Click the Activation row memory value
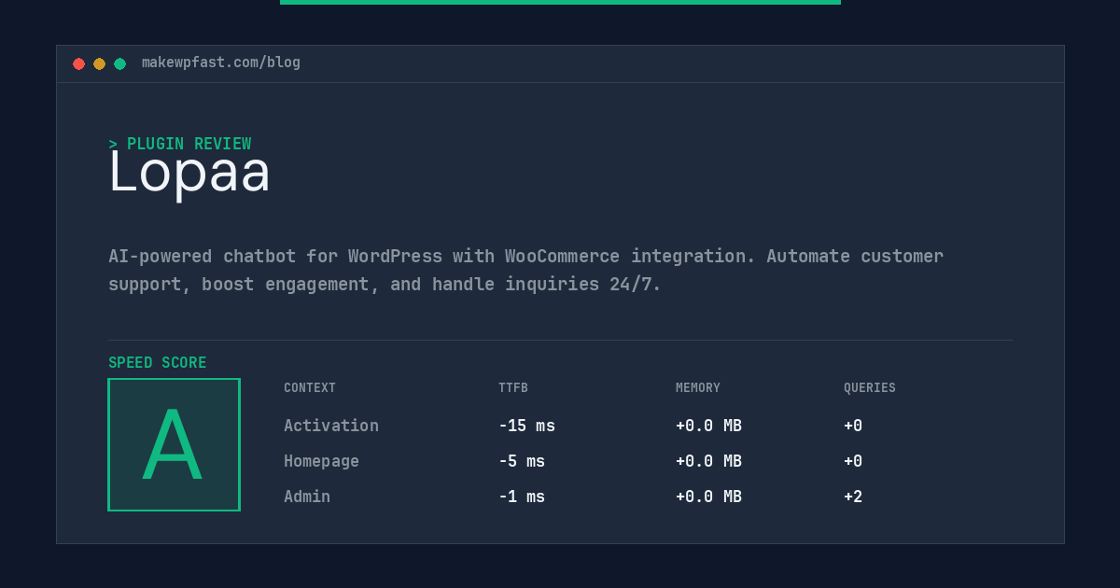1120x588 pixels. (708, 426)
